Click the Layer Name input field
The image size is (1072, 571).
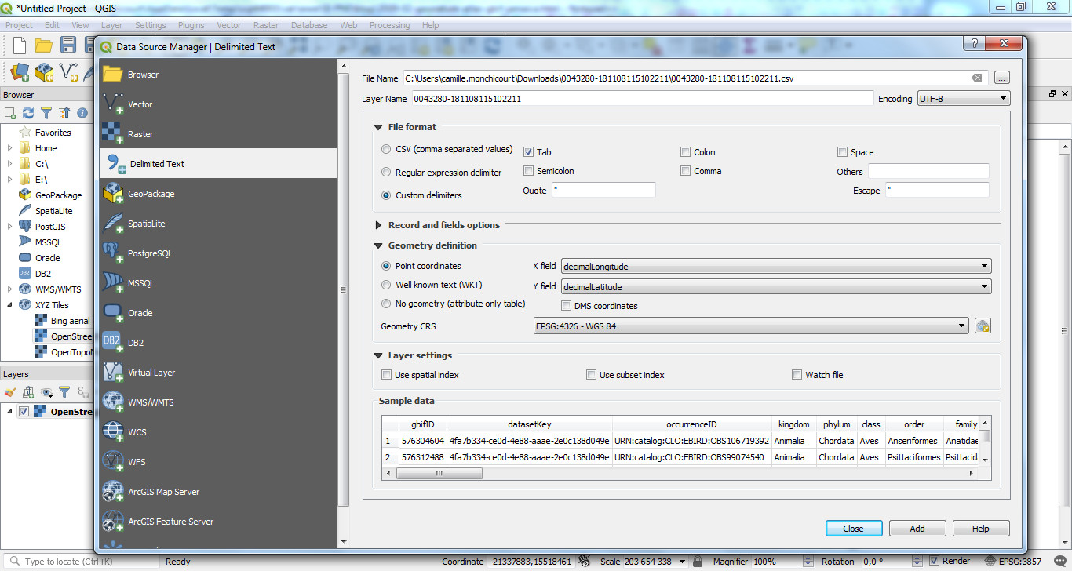point(642,99)
